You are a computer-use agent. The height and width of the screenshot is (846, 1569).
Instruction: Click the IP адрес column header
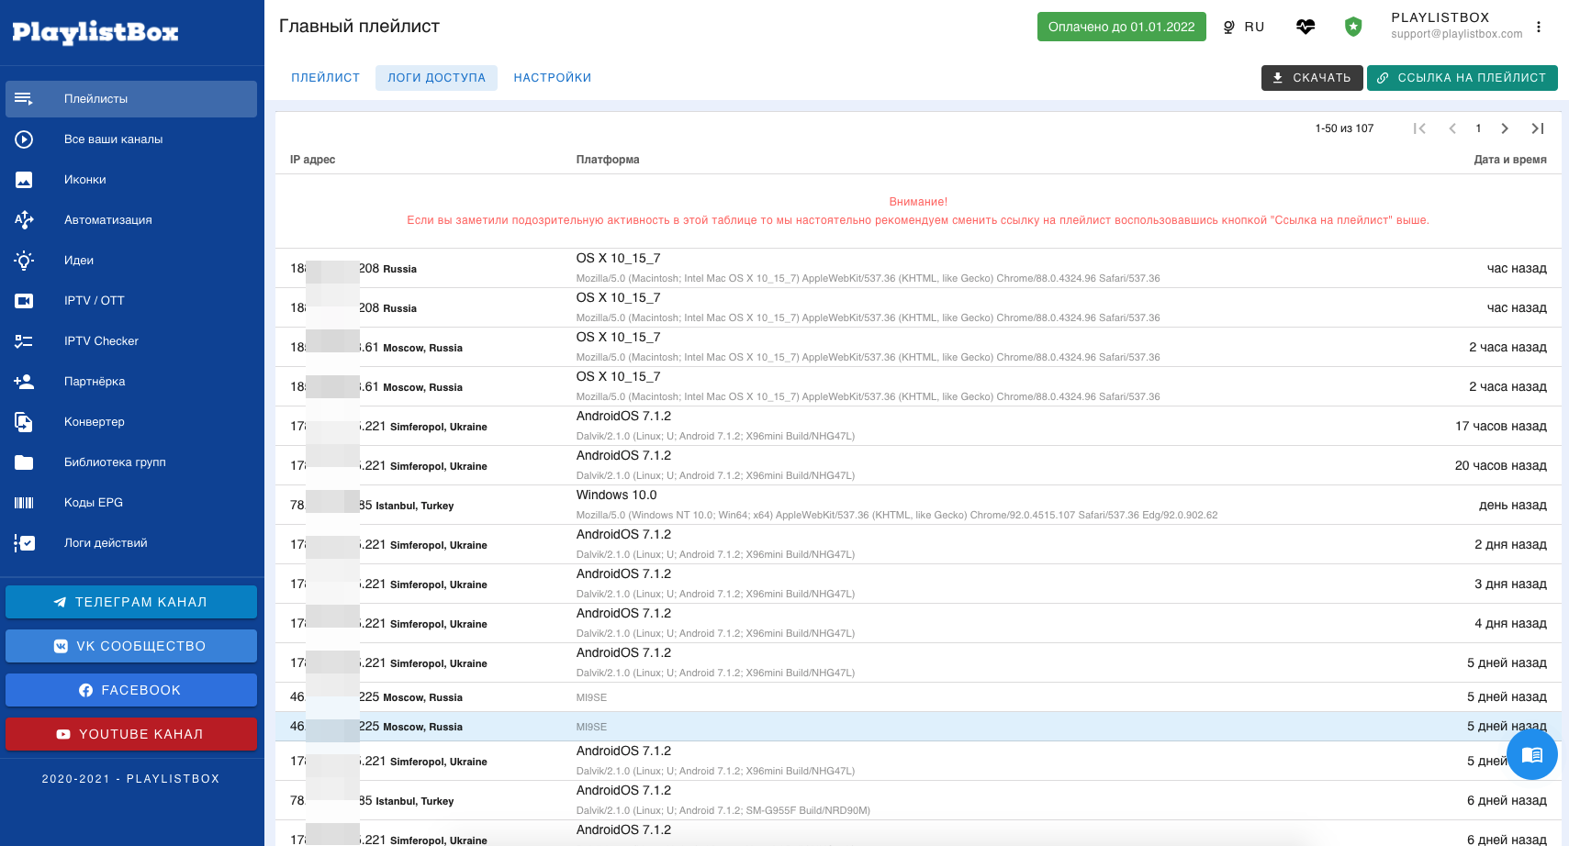tap(313, 160)
